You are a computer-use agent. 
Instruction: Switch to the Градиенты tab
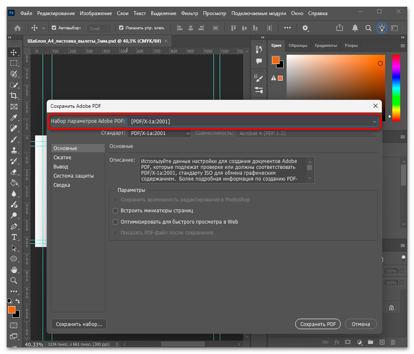pos(326,46)
